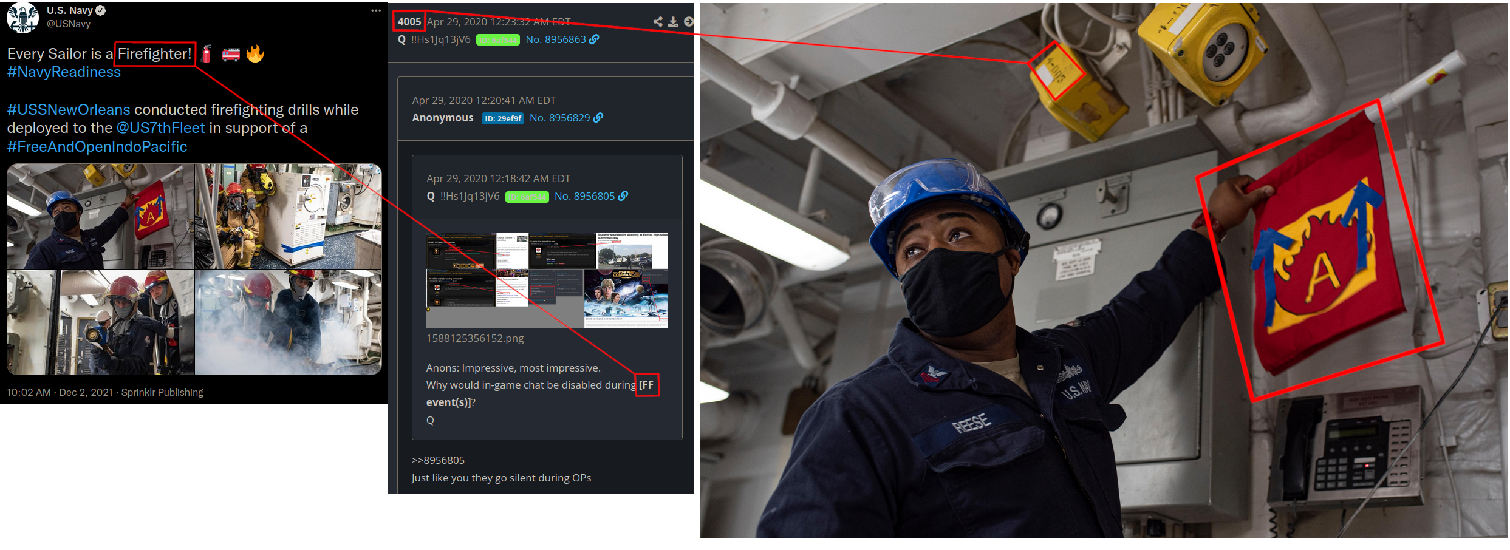Open the @US7thFleet mention
This screenshot has height=550, width=1510.
160,128
